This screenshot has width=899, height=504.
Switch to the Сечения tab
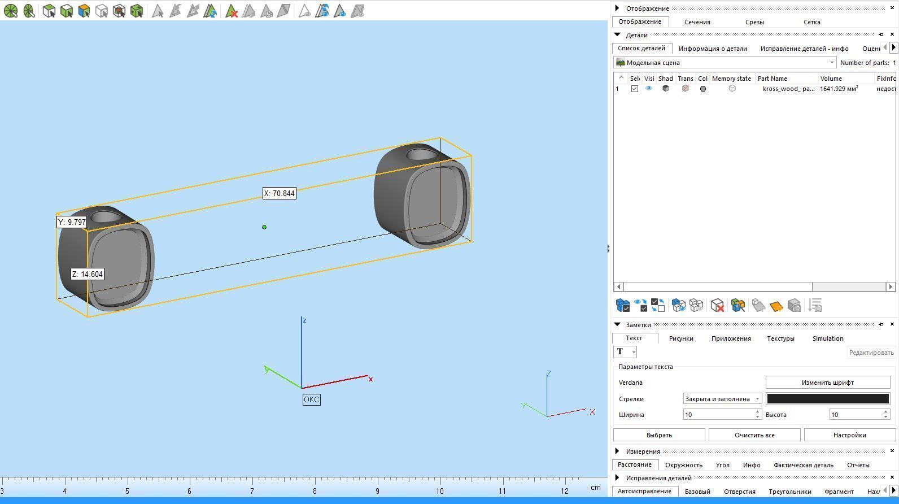(x=697, y=22)
